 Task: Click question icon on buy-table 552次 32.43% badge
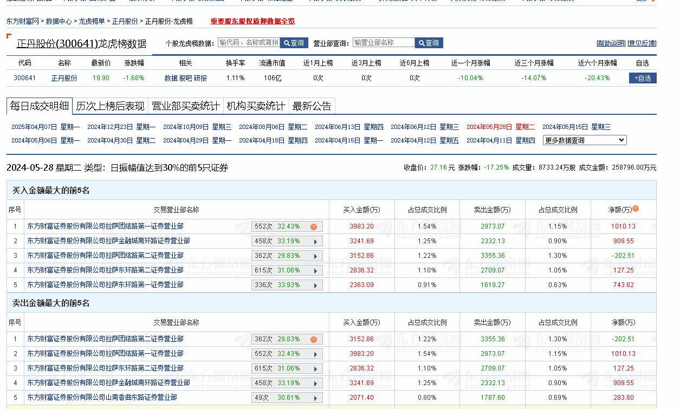[314, 226]
